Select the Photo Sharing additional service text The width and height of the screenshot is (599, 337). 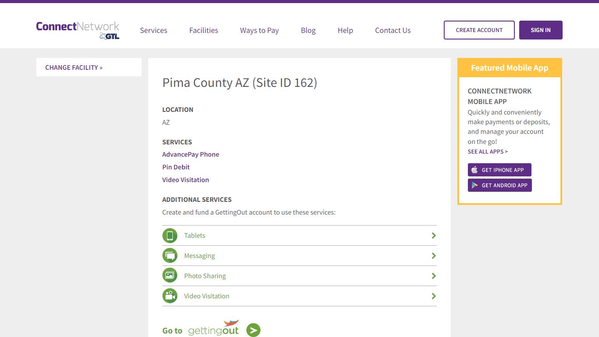point(205,276)
